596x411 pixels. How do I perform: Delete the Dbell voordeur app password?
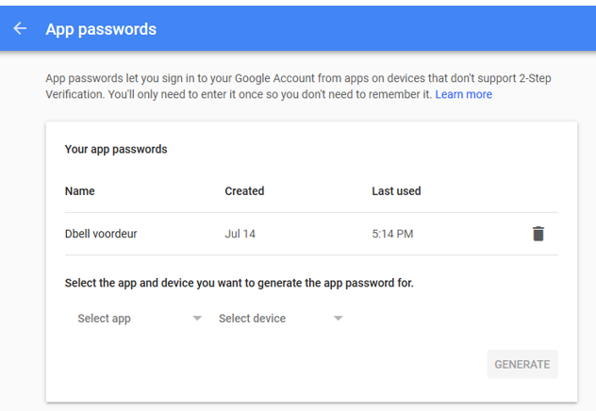tap(538, 234)
